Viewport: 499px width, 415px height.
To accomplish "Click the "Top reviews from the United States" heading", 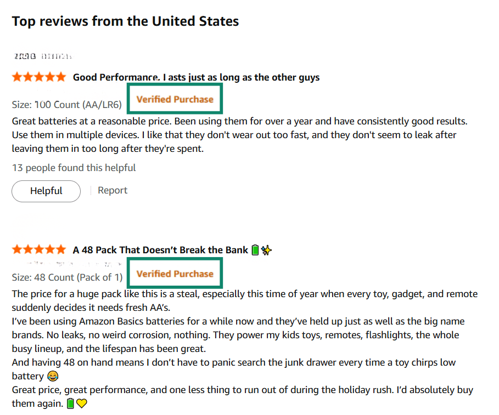I will coord(125,21).
